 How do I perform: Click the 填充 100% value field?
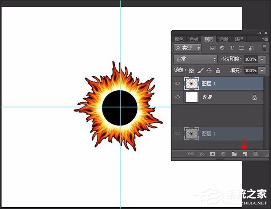point(251,70)
